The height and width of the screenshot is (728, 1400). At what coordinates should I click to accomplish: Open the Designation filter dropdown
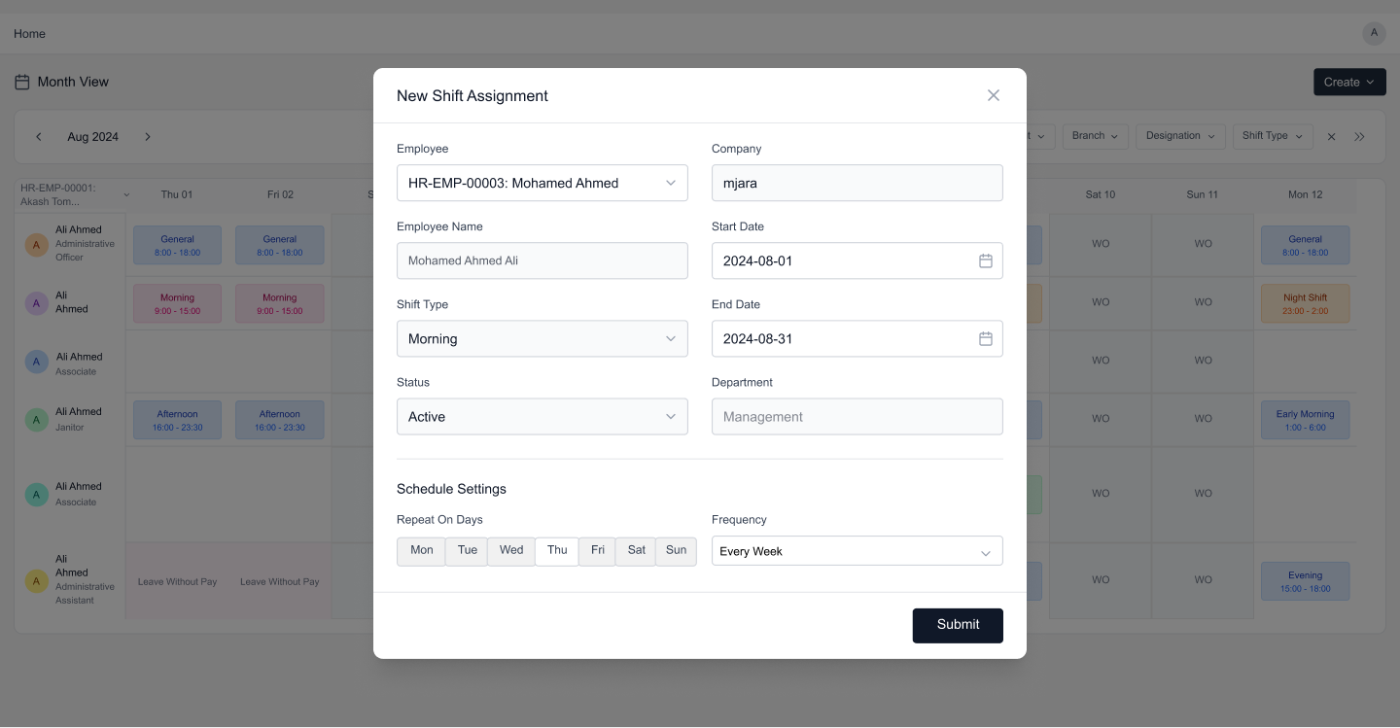tap(1180, 136)
